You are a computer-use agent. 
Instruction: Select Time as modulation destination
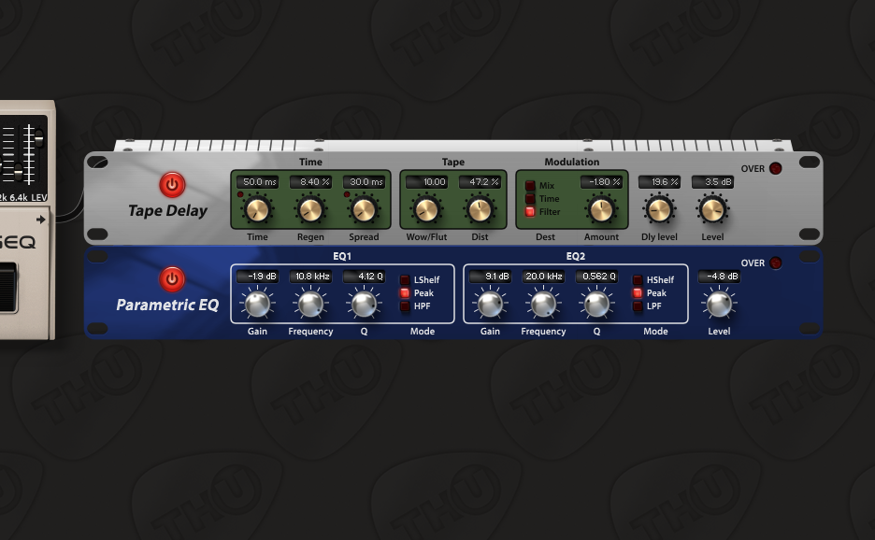click(530, 199)
